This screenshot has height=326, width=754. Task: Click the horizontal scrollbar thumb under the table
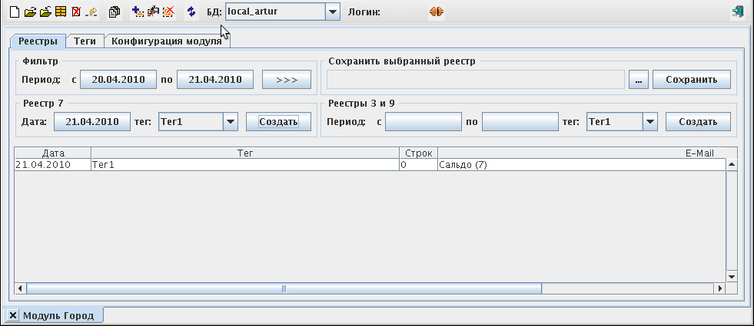(x=284, y=288)
